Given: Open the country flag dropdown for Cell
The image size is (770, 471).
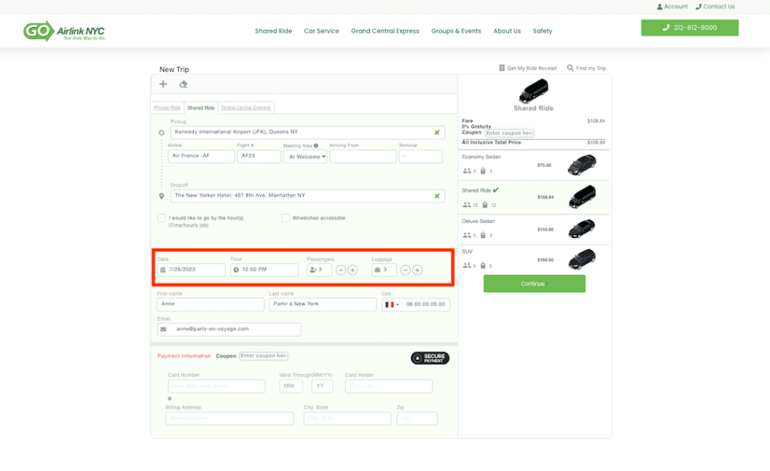Looking at the screenshot, I should [392, 305].
